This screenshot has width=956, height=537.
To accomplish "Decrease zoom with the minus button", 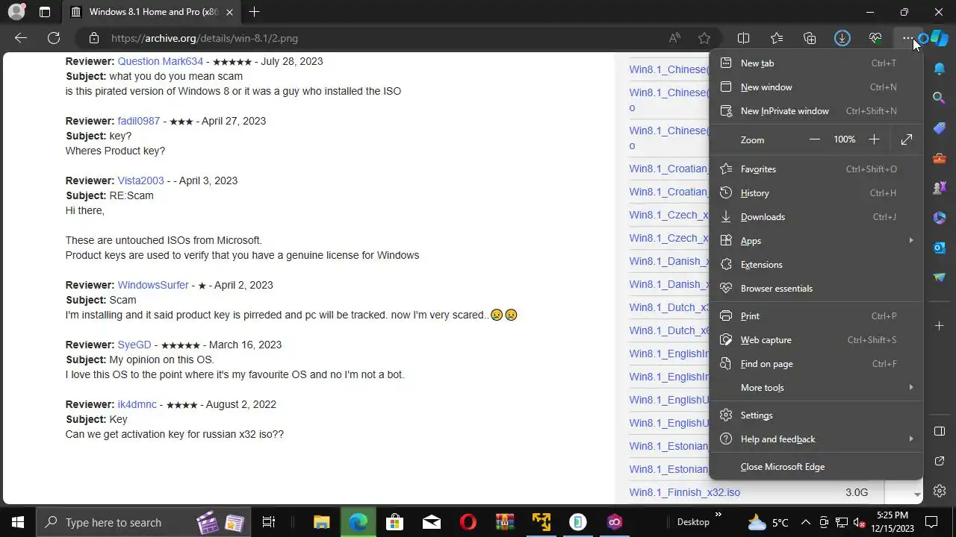I will point(815,139).
